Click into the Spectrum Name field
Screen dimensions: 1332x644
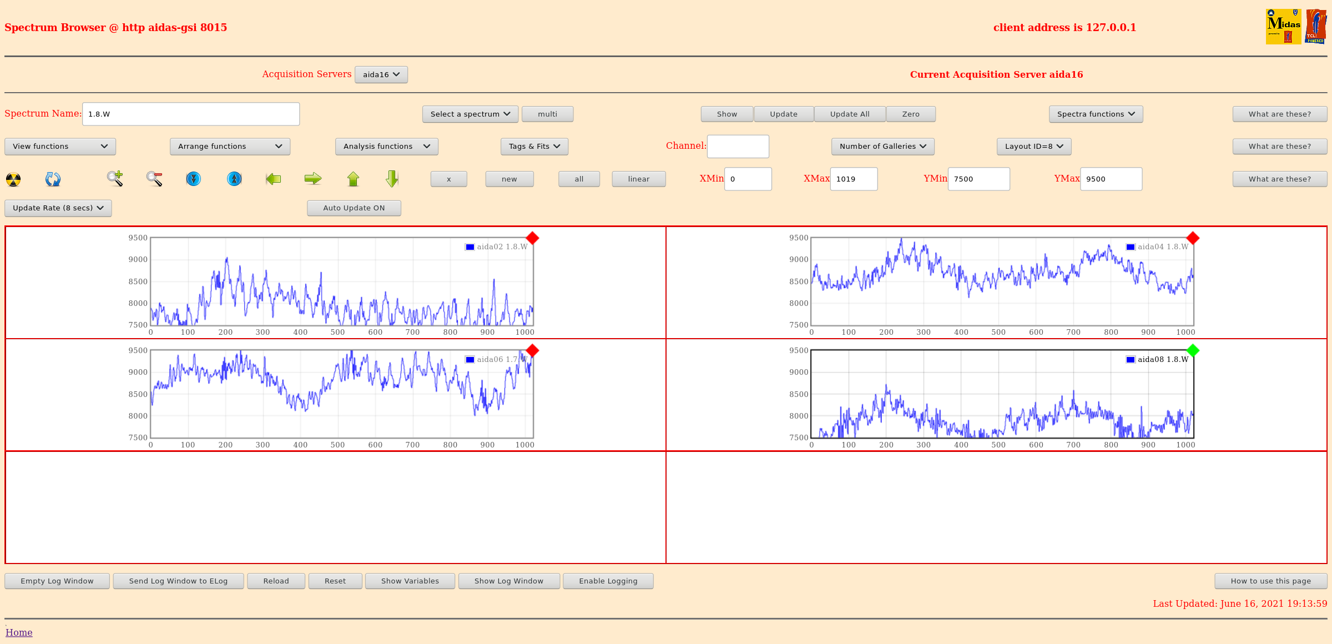(x=190, y=114)
